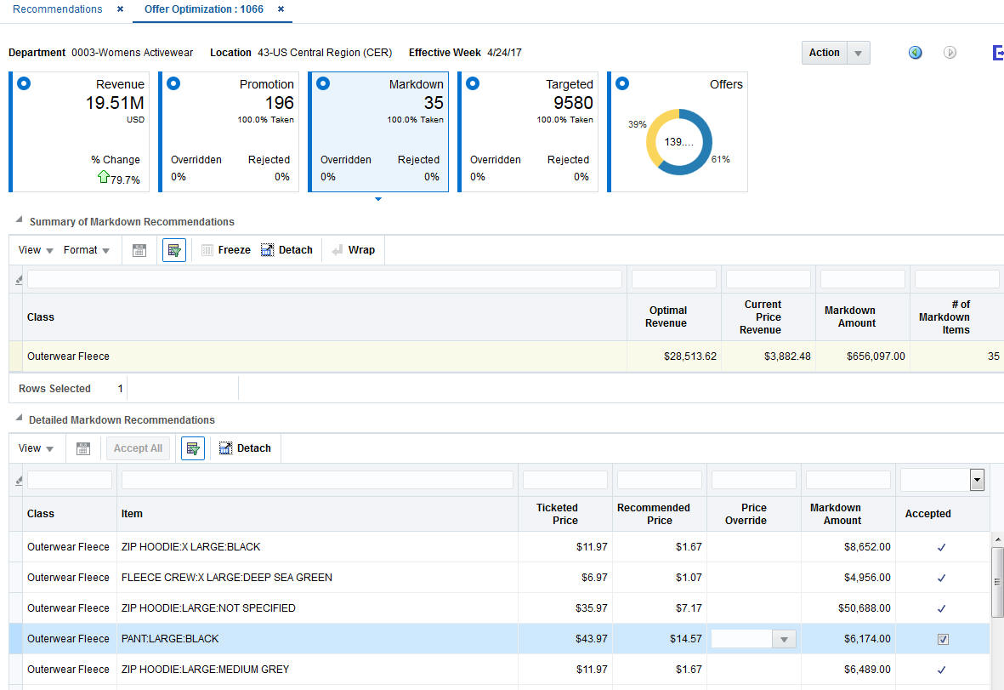
Task: Click the summary Class filter field
Action: 325,279
